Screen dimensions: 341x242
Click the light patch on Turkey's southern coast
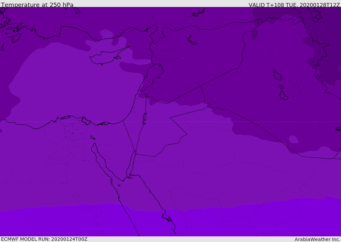tap(107, 34)
